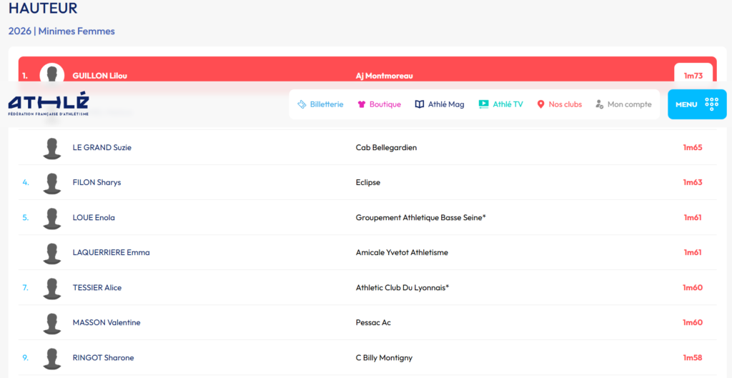Viewport: 732px width, 378px height.
Task: Select the Pessac Ac club name
Action: [x=373, y=322]
